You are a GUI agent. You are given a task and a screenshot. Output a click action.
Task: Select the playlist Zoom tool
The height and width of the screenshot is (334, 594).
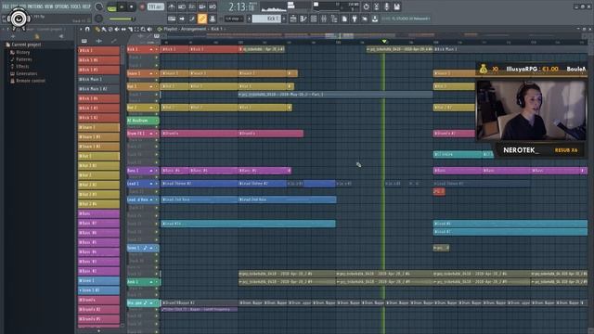click(143, 29)
